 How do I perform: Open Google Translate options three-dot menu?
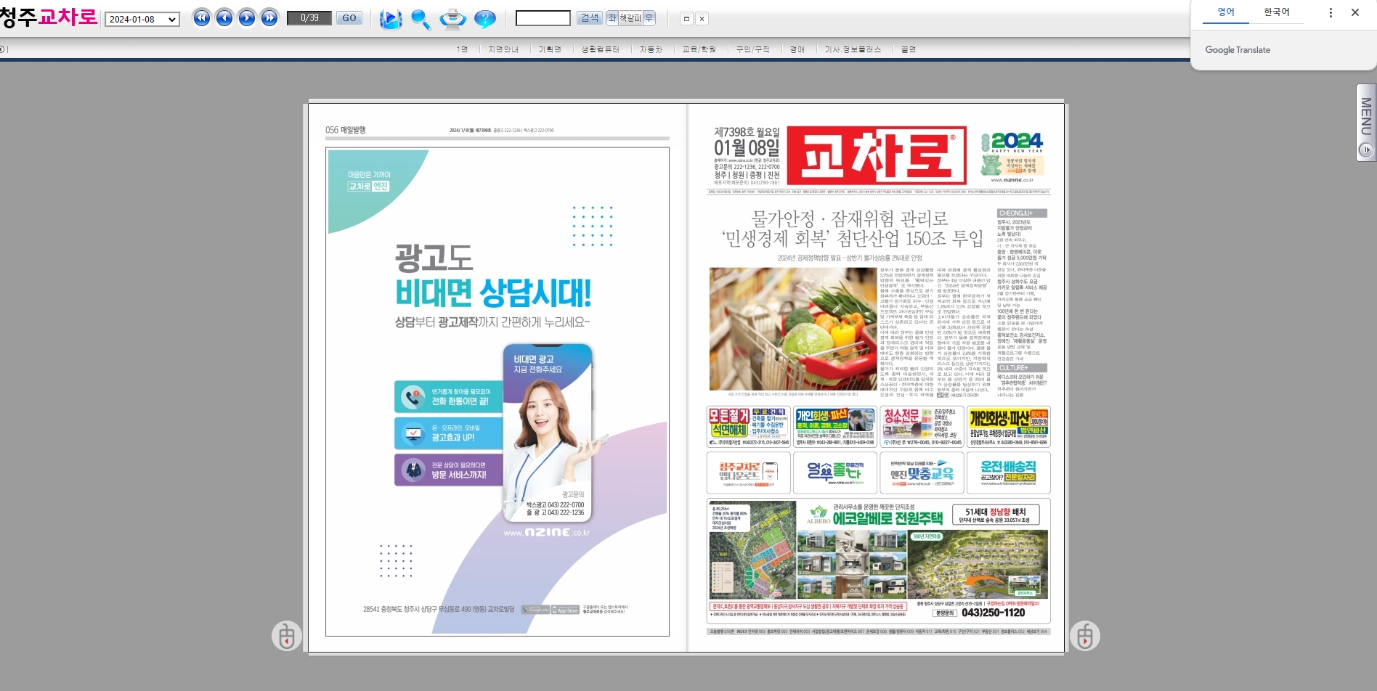(1331, 12)
